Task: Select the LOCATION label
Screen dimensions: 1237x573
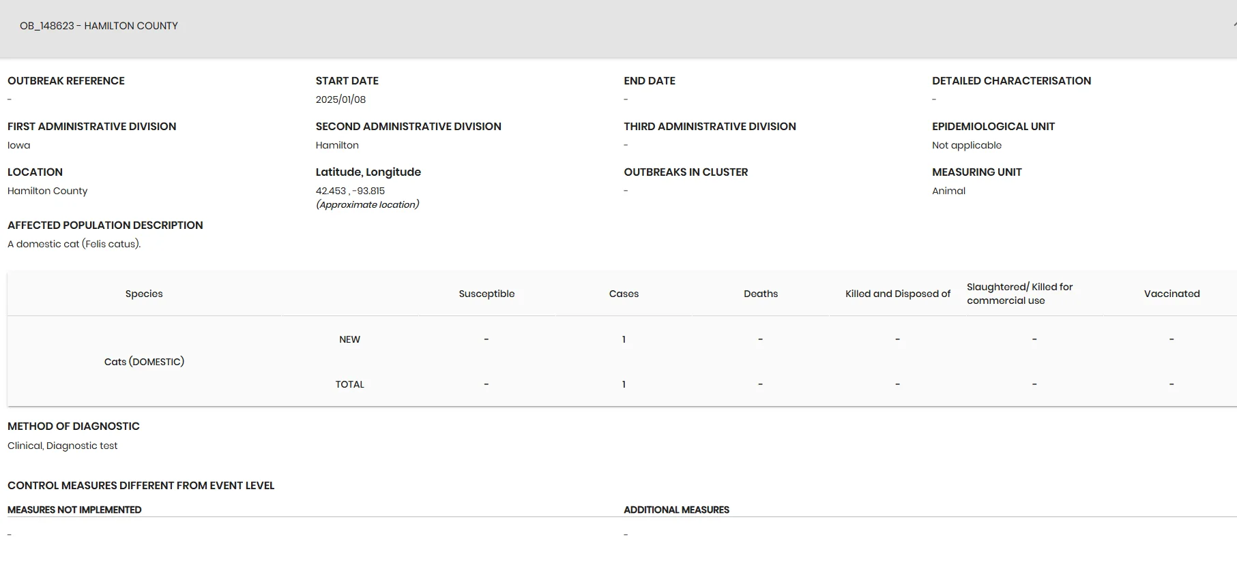Action: point(35,172)
